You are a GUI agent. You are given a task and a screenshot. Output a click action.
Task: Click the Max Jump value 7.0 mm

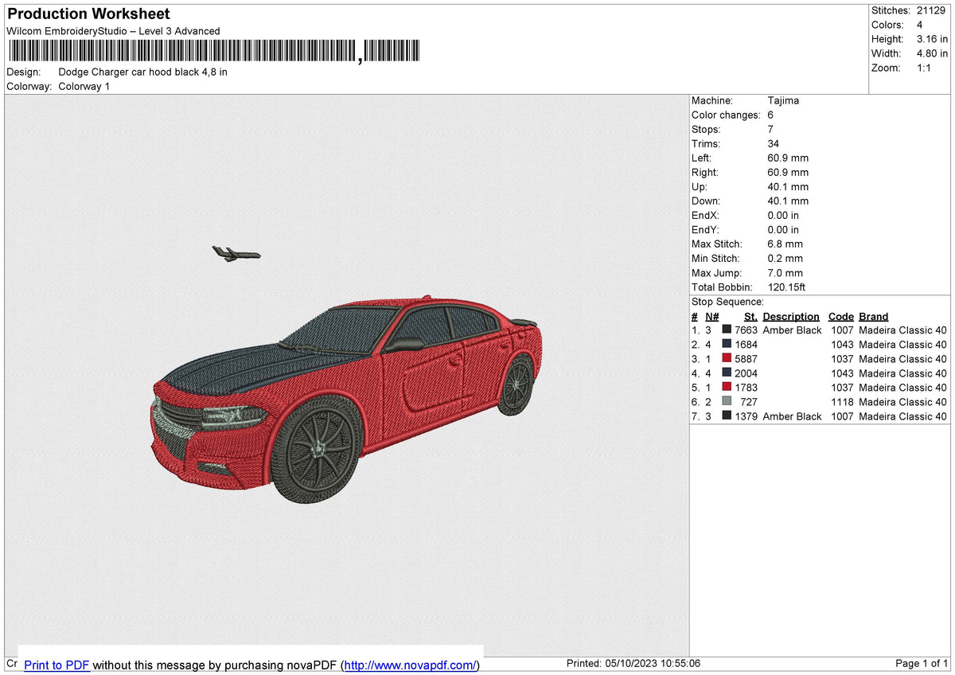pyautogui.click(x=785, y=273)
